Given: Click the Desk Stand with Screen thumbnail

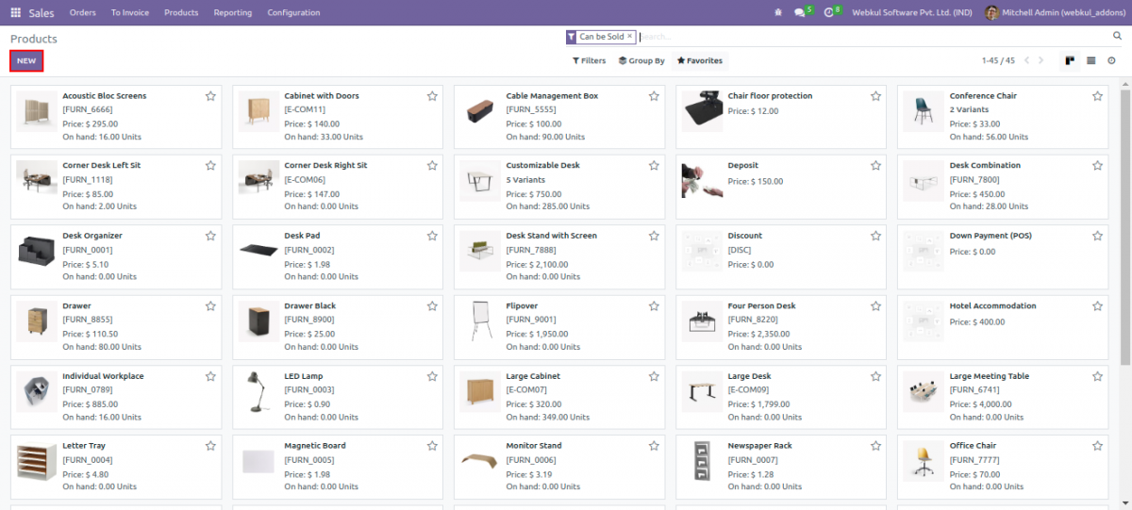Looking at the screenshot, I should tap(480, 253).
